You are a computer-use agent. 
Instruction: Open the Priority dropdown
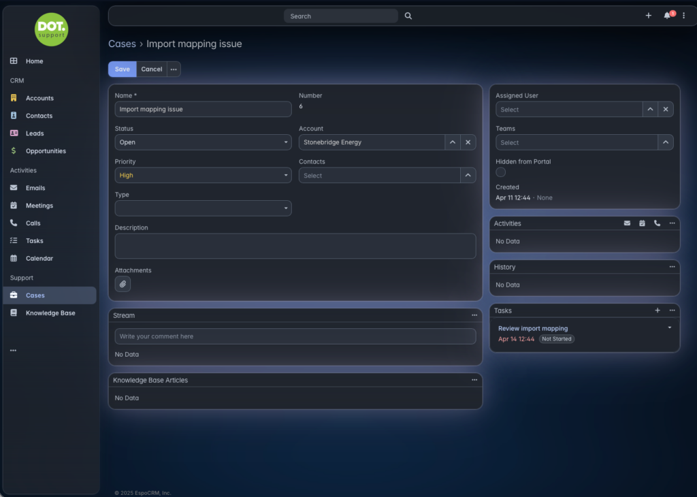tap(203, 175)
